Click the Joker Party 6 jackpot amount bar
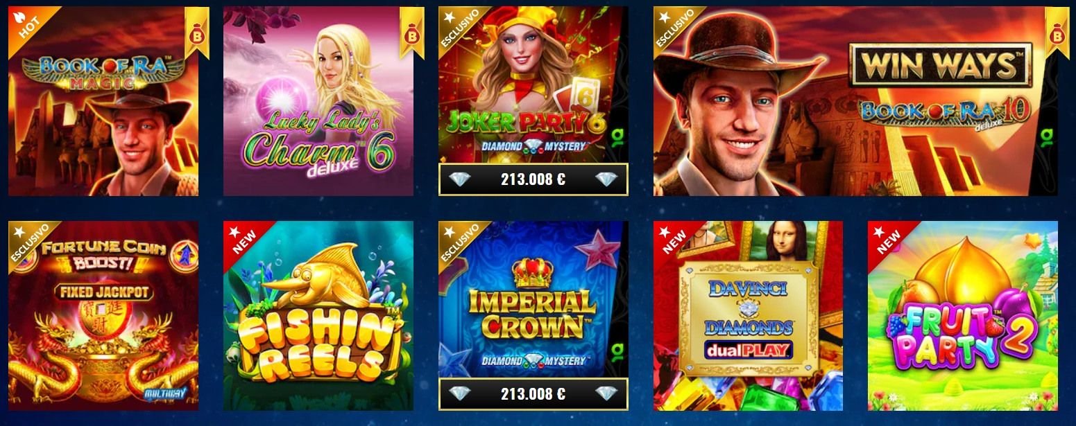 tap(533, 179)
